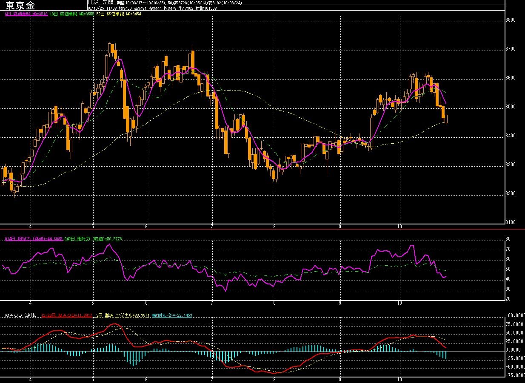Click month 7 label under RSI panel
This screenshot has width=525, height=383.
(212, 304)
